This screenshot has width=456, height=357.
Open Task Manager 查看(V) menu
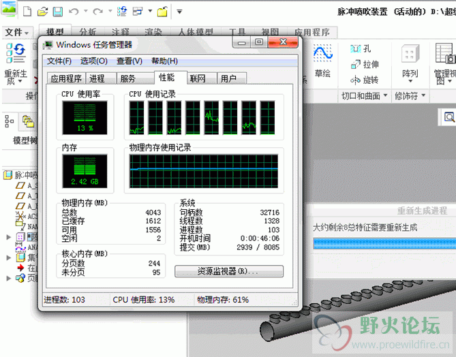(x=130, y=61)
